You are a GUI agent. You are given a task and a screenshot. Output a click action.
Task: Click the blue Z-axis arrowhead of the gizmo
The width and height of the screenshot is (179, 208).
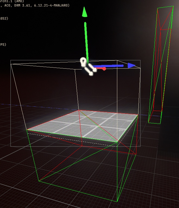click(x=131, y=65)
